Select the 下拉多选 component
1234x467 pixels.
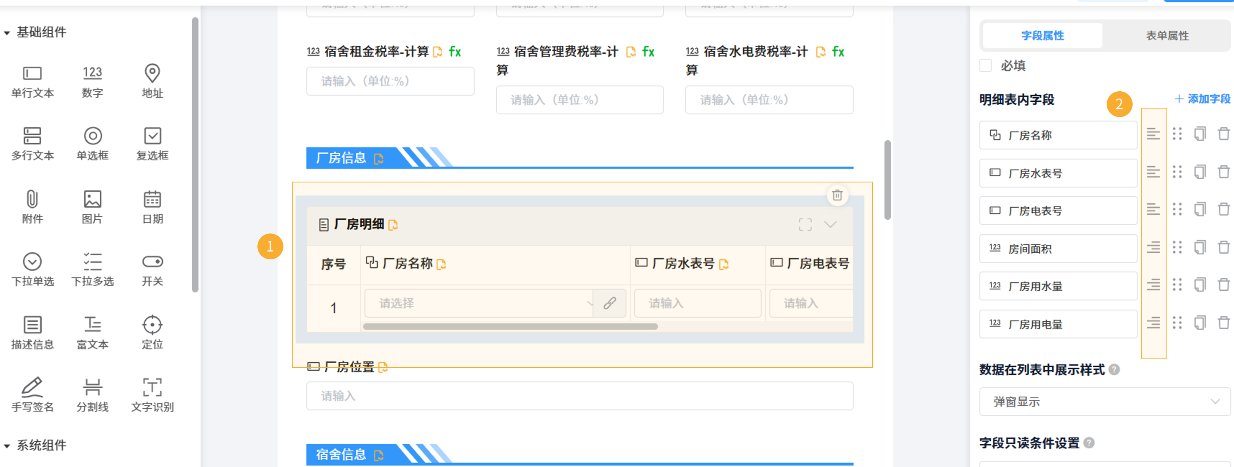pos(93,269)
